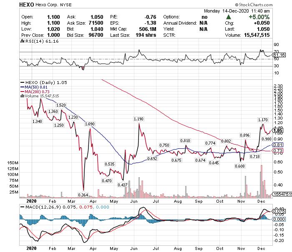Click the MA(200) 0.73 legend label

pyautogui.click(x=37, y=92)
